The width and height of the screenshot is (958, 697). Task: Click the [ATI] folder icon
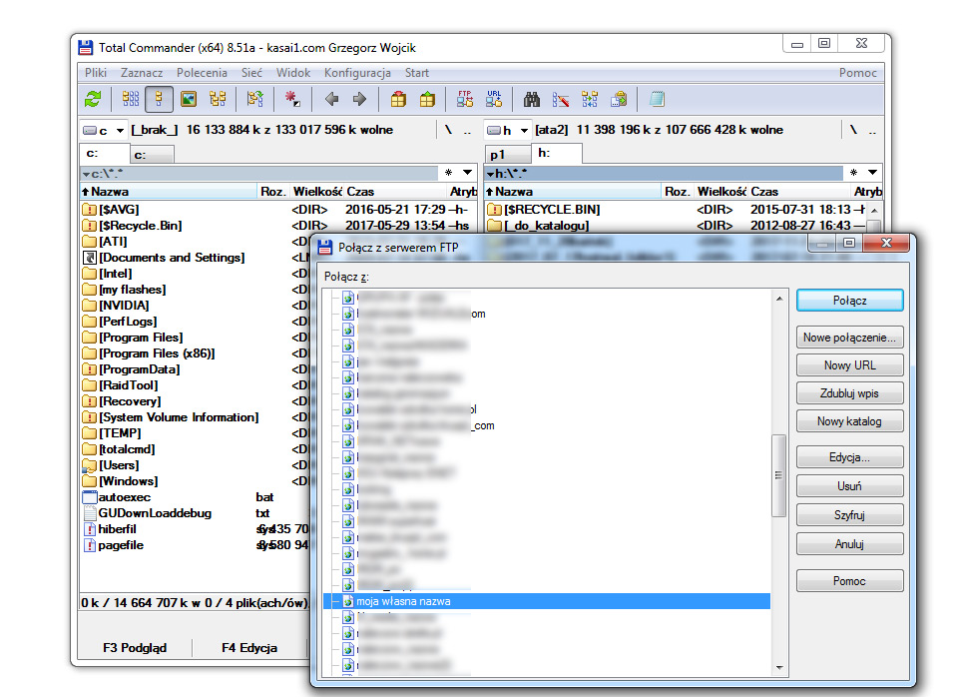(89, 242)
